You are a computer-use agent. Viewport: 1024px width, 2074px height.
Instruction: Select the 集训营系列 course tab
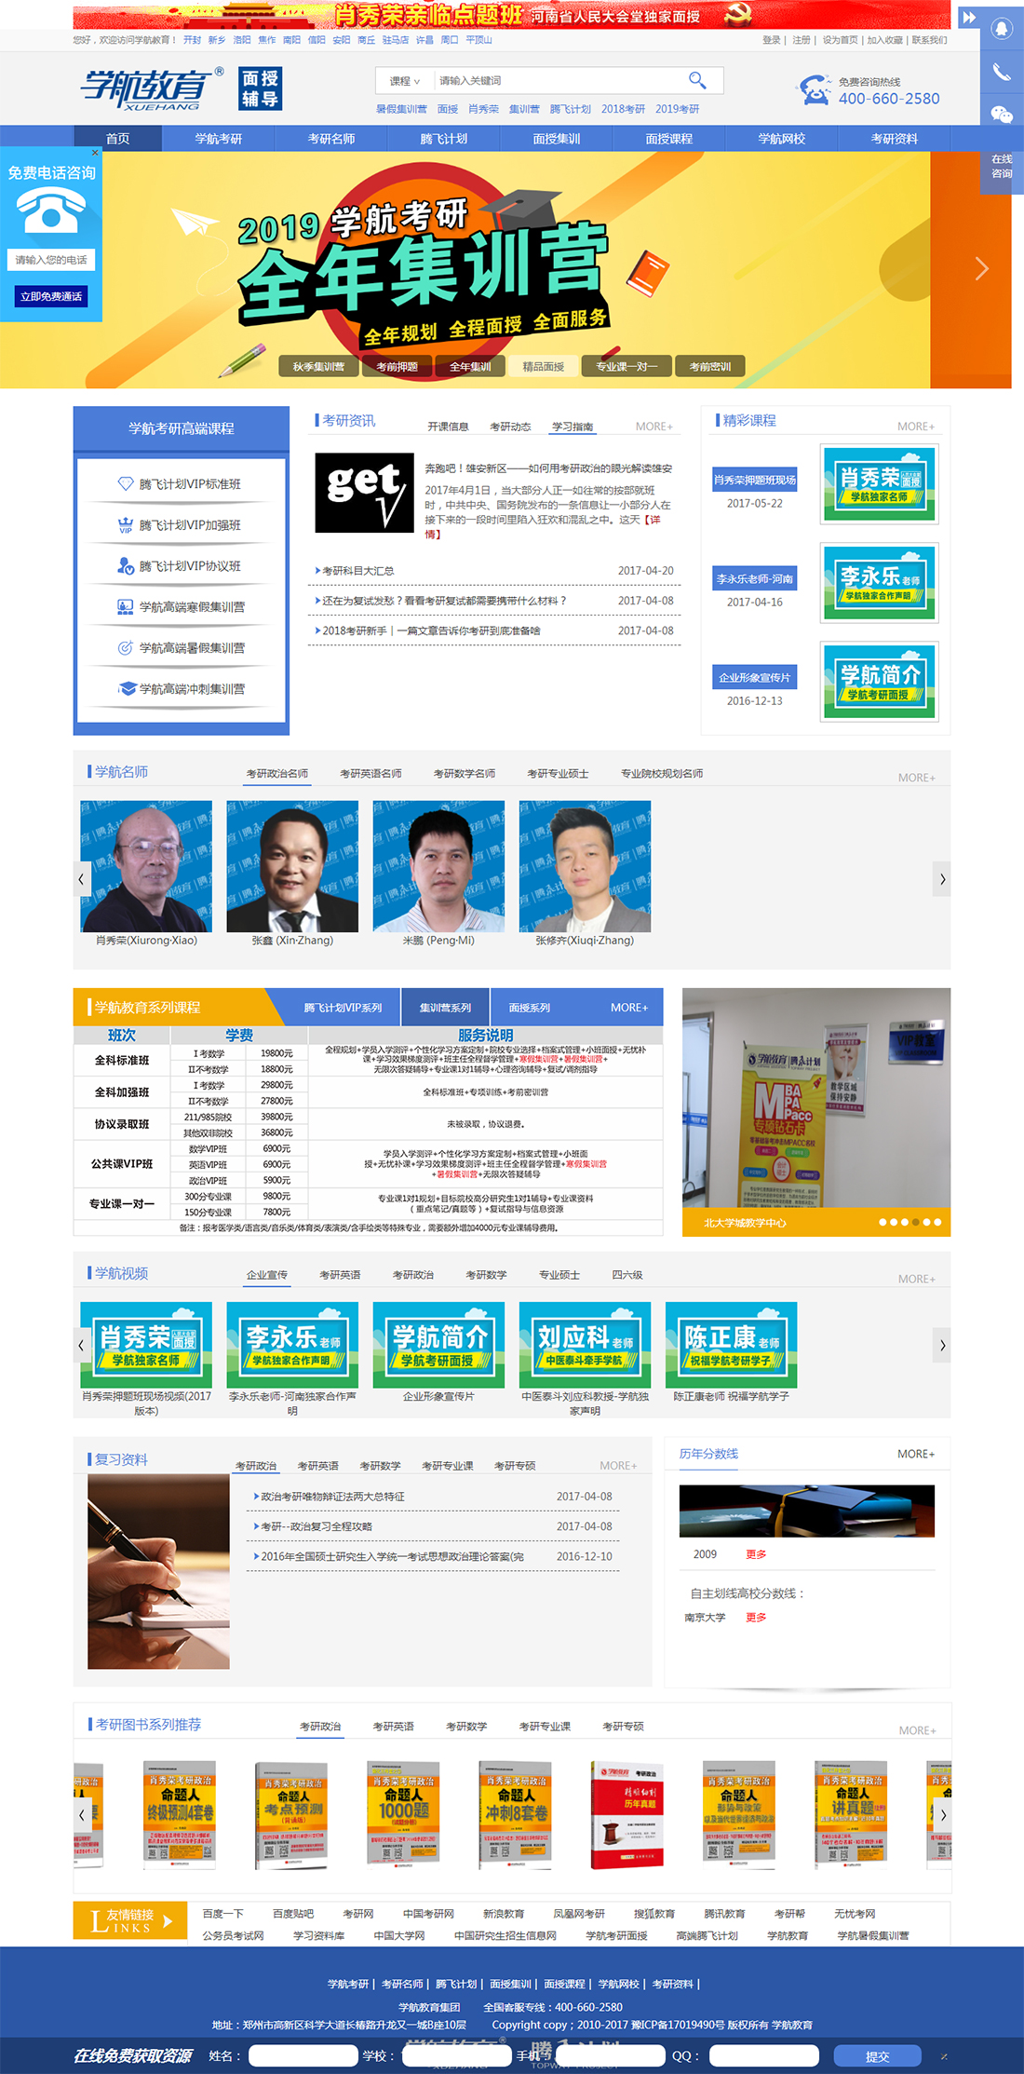[x=445, y=1008]
